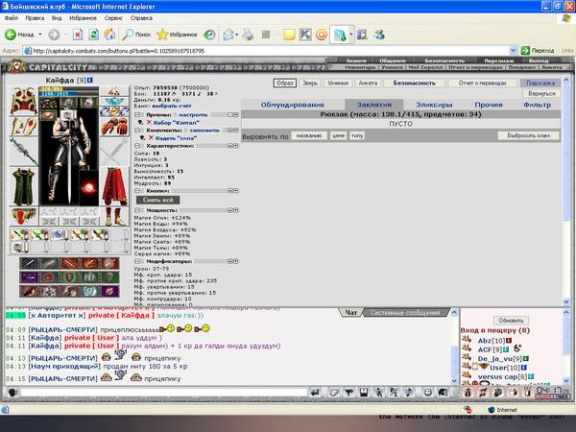Click the Обновить button in user list

[511, 321]
